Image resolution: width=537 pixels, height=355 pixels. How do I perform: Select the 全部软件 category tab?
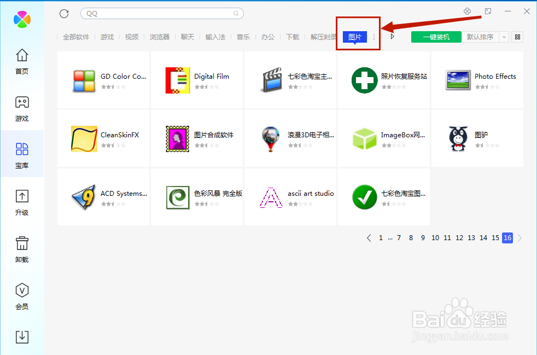coord(76,37)
